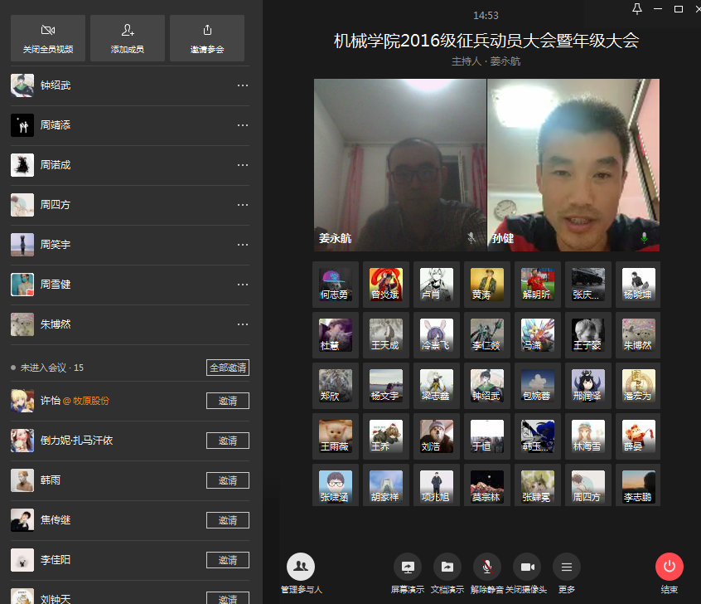Open 文档演示 document presentation

(447, 567)
